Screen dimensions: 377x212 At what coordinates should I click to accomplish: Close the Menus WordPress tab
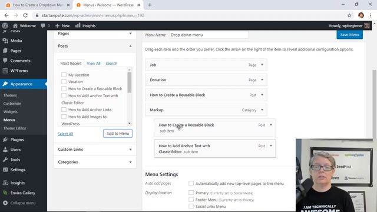(139, 5)
